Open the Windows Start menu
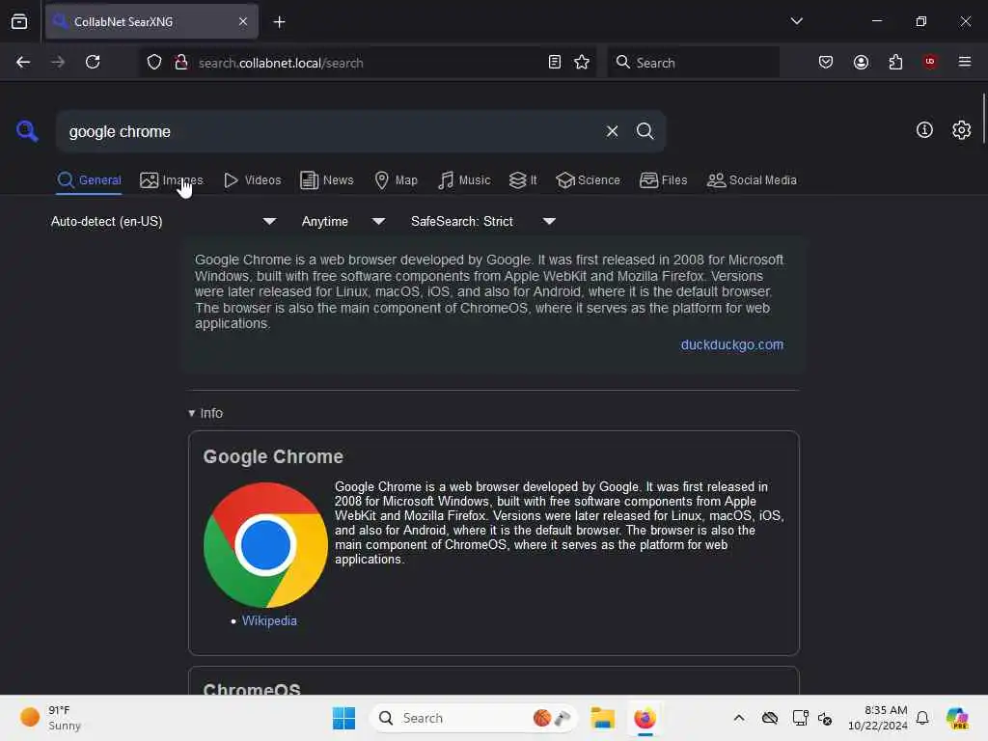Viewport: 988px width, 741px height. pos(344,718)
